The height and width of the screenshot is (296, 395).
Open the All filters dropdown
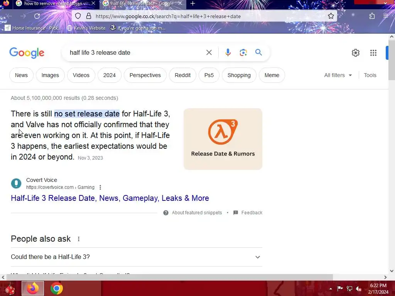point(338,75)
